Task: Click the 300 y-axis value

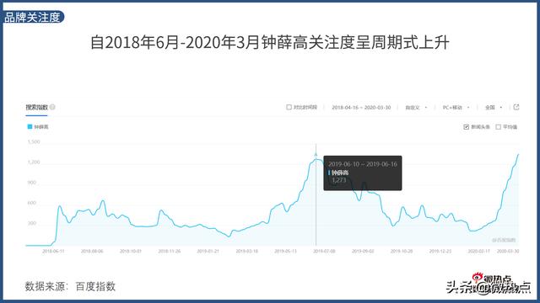Action: click(32, 223)
